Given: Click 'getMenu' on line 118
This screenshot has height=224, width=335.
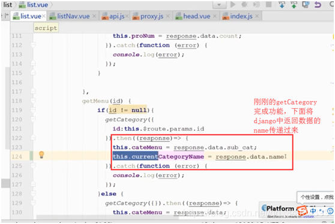Looking at the screenshot, I should 95,101.
